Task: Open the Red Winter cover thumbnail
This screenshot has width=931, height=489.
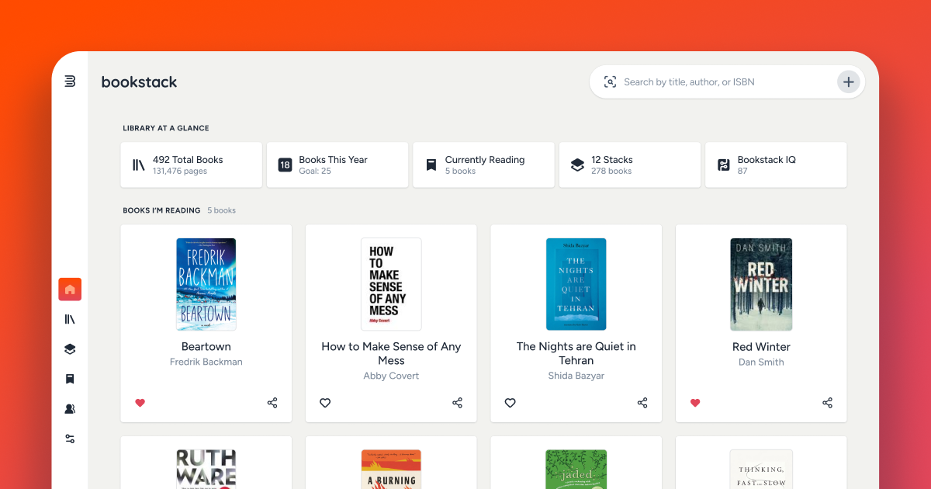Action: [x=761, y=284]
